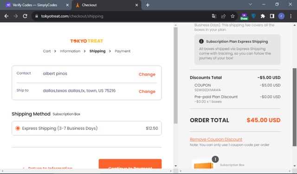Open the Chrome three-dot menu

[291, 16]
